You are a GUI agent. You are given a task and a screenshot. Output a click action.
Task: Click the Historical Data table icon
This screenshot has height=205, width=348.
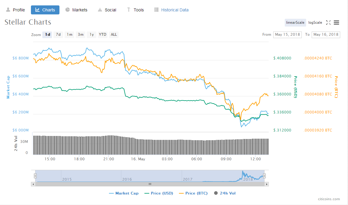156,10
